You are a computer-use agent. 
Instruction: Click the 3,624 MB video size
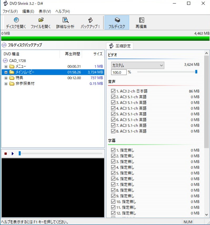192,65
